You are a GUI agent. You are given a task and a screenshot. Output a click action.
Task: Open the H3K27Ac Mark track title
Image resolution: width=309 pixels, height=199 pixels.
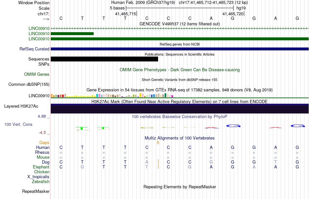[180, 102]
